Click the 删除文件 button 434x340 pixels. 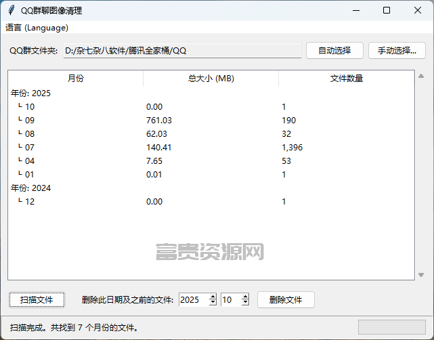click(x=286, y=299)
